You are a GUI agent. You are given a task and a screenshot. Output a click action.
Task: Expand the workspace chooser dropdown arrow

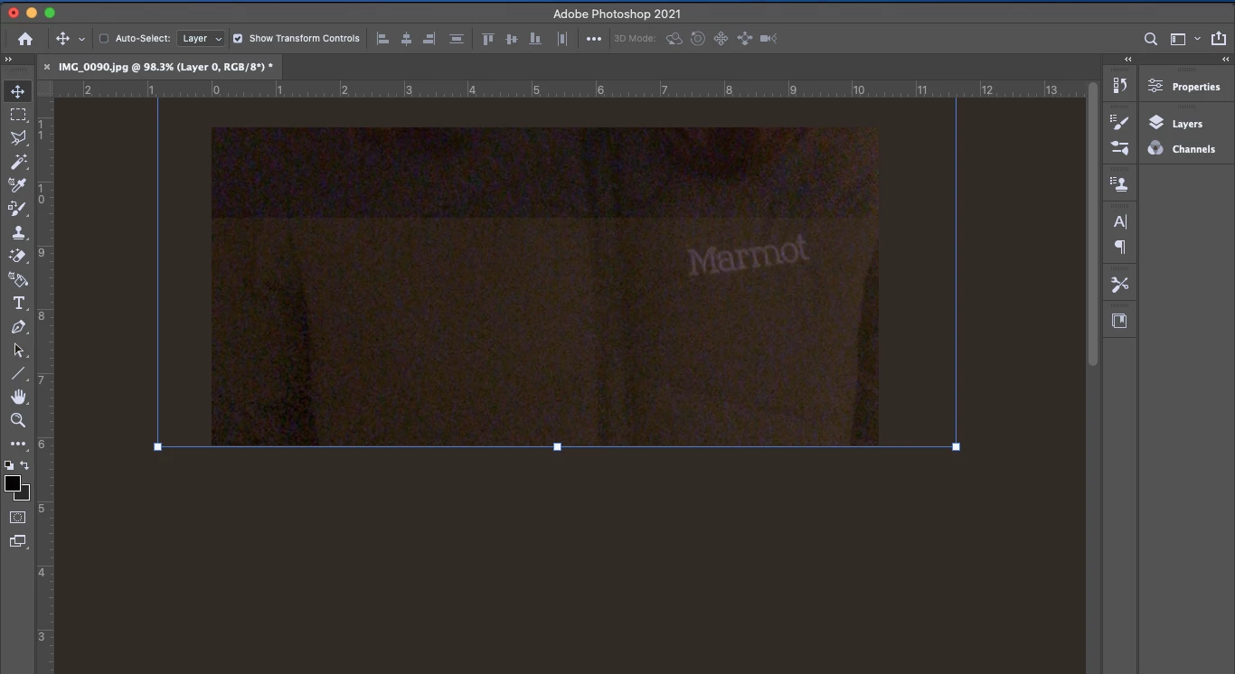click(1197, 39)
